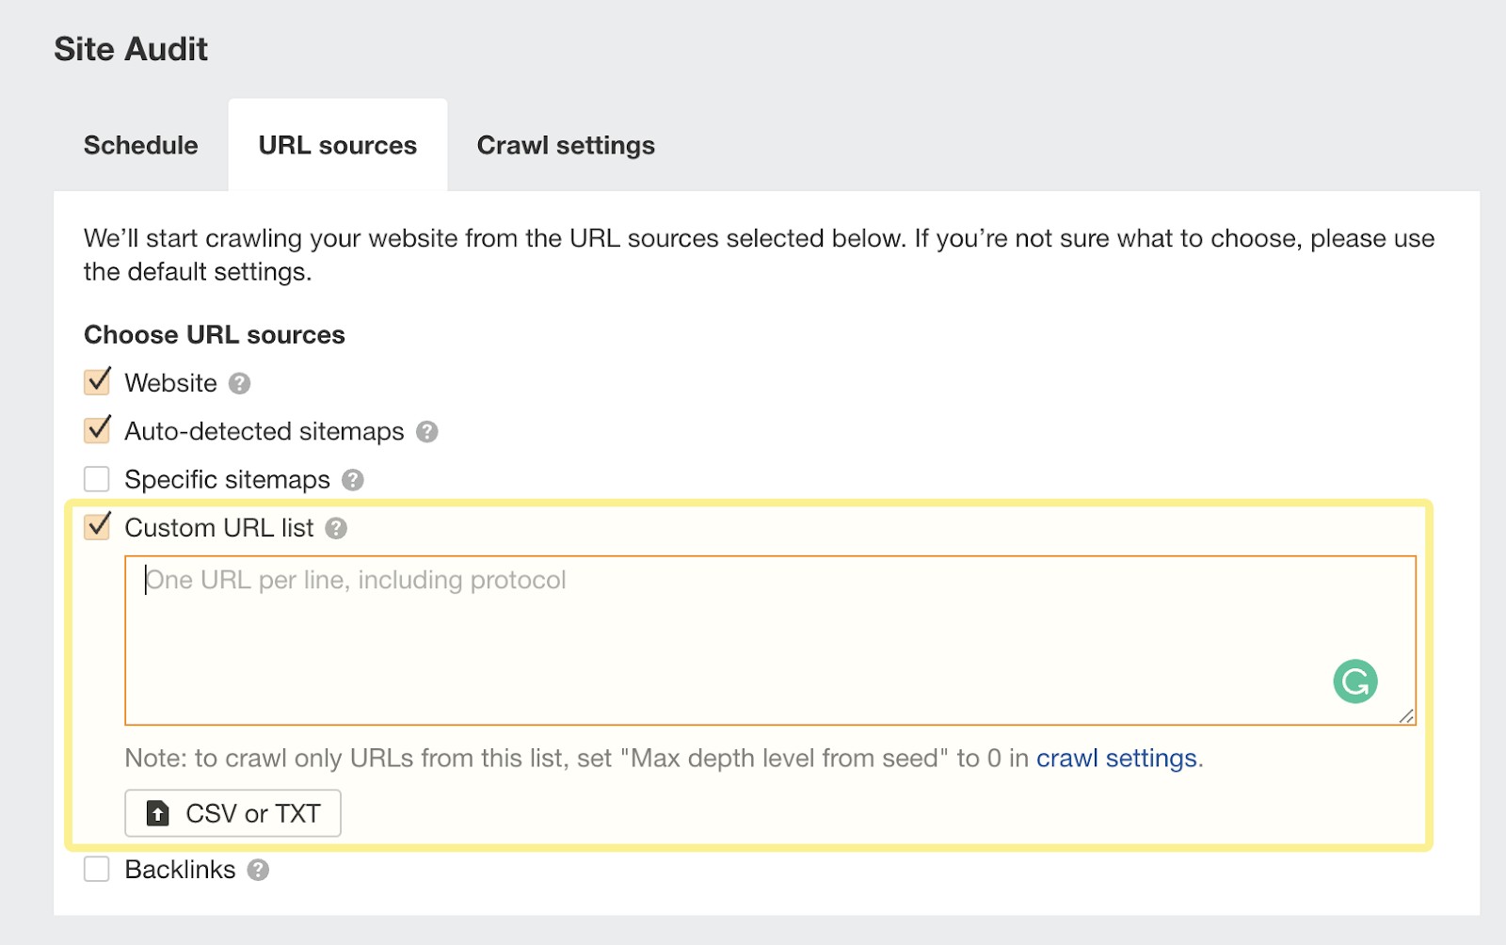
Task: Disable Auto-detected sitemaps
Action: 97,430
